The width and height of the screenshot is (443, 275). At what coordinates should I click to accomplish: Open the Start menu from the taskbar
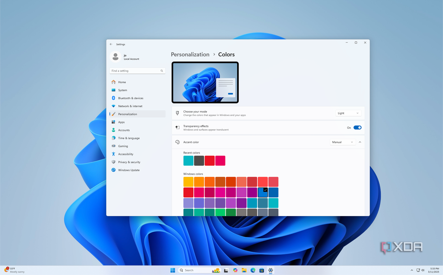click(172, 270)
